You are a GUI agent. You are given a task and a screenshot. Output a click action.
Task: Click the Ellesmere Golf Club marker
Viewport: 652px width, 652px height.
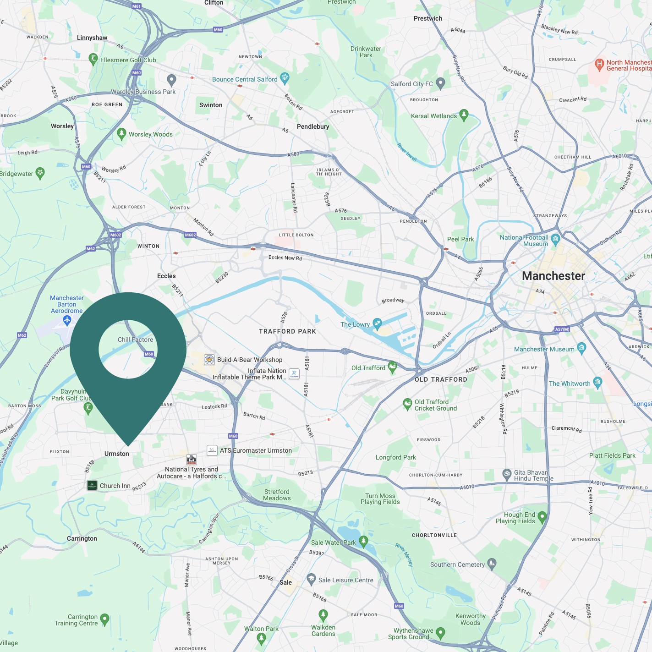pos(93,59)
